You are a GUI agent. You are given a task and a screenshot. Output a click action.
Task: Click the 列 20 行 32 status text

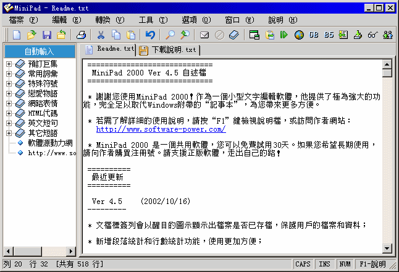pos(25,264)
